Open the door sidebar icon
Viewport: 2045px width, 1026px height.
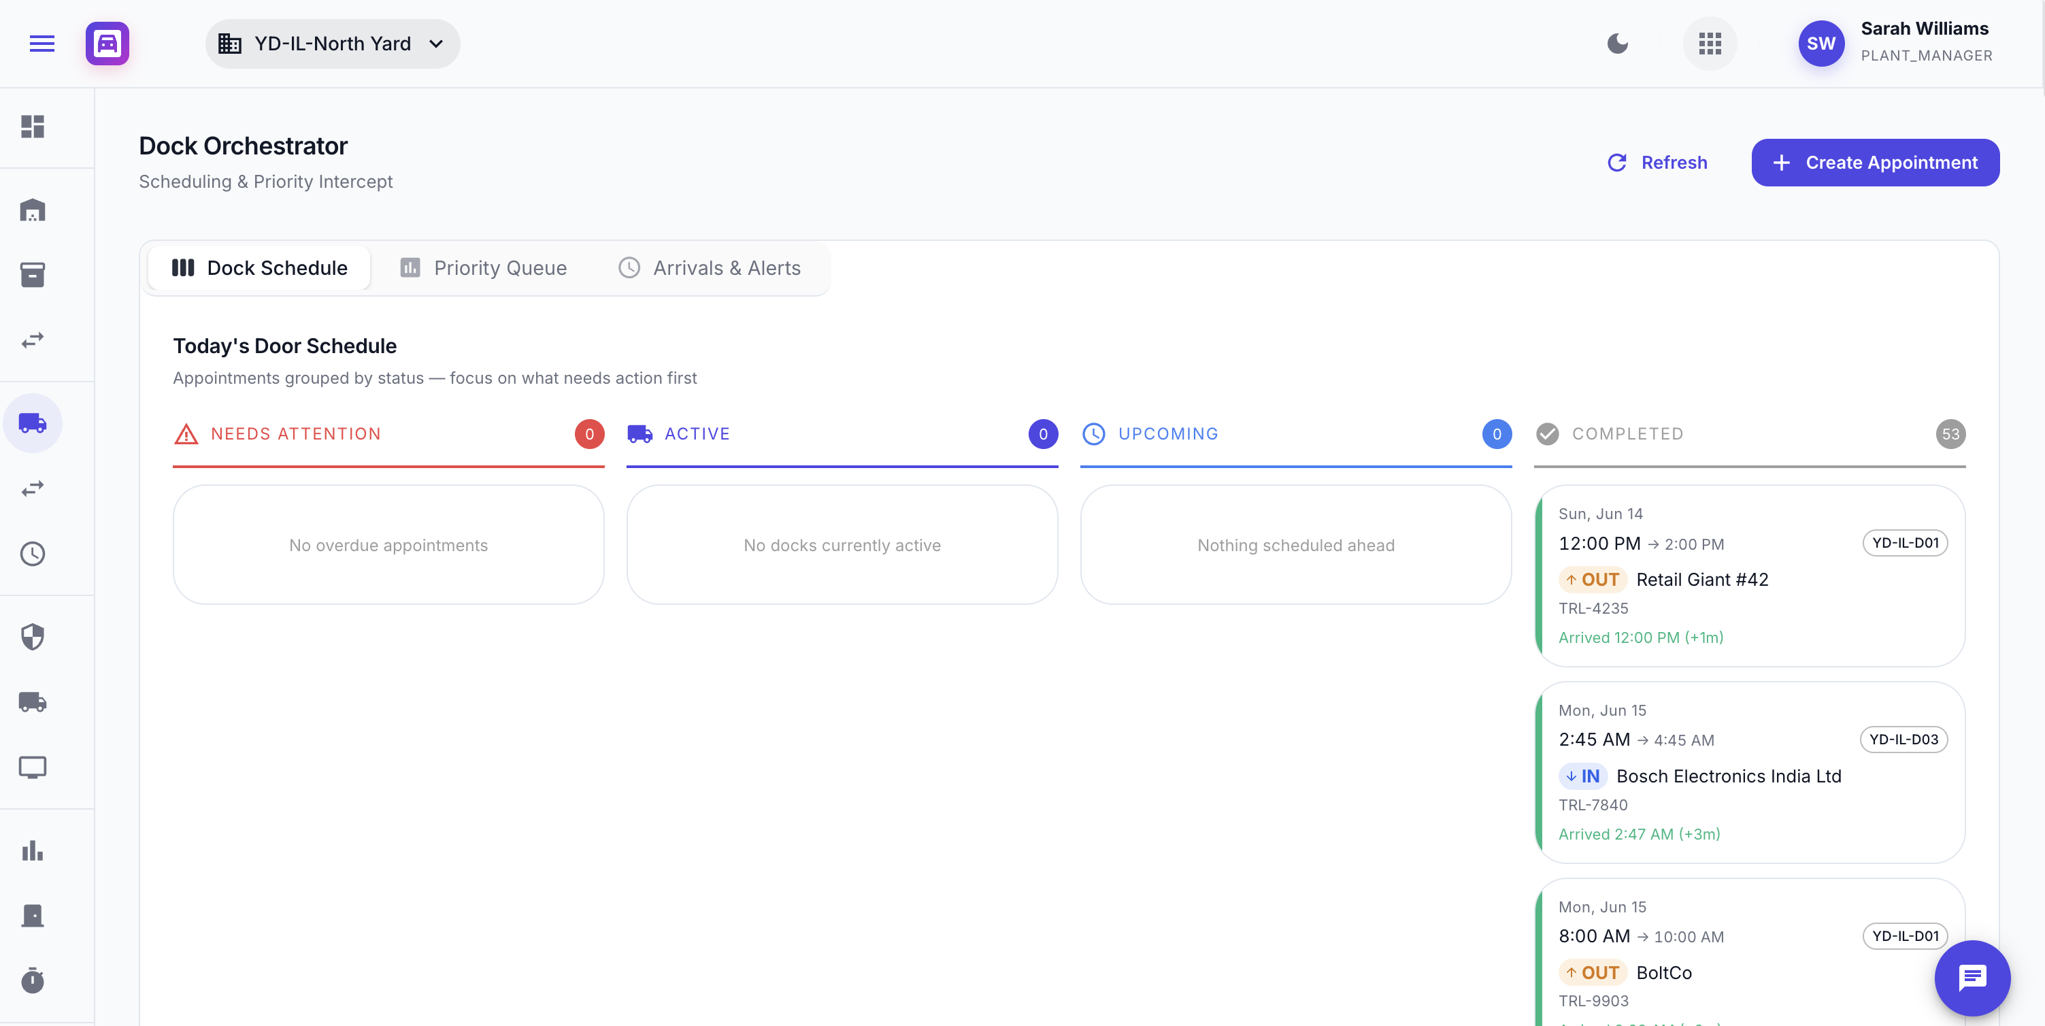click(33, 916)
